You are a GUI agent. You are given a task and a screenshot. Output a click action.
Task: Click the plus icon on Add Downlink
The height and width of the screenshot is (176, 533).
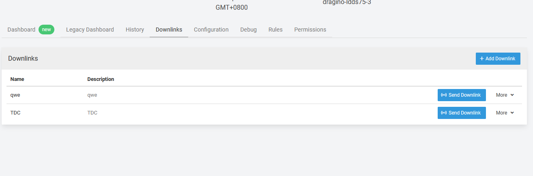coord(482,59)
